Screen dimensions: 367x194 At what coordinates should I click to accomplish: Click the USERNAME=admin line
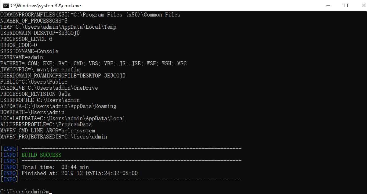coord(22,57)
